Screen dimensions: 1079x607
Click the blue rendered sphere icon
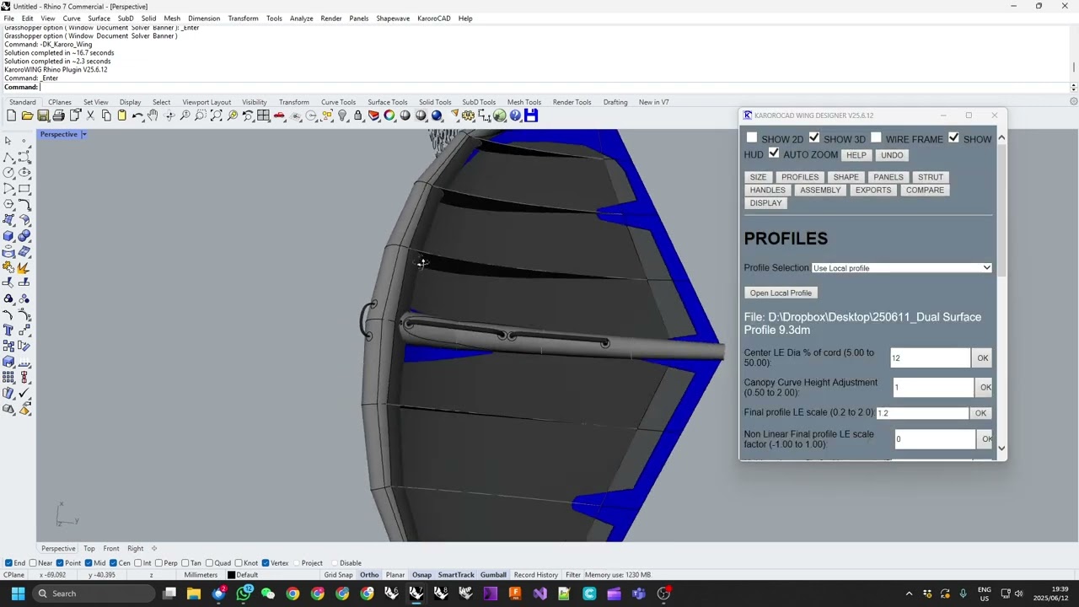(437, 115)
